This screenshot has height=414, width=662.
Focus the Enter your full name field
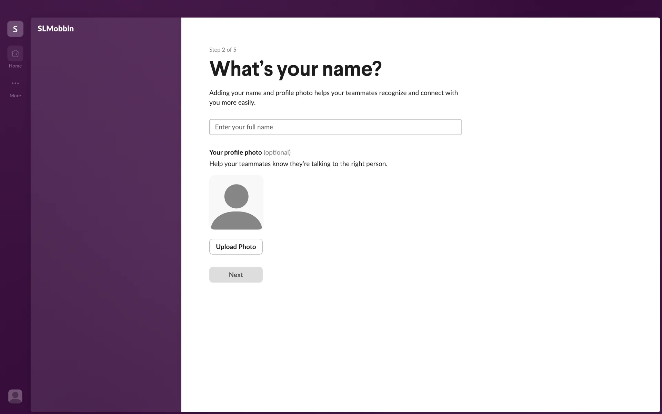(x=335, y=127)
